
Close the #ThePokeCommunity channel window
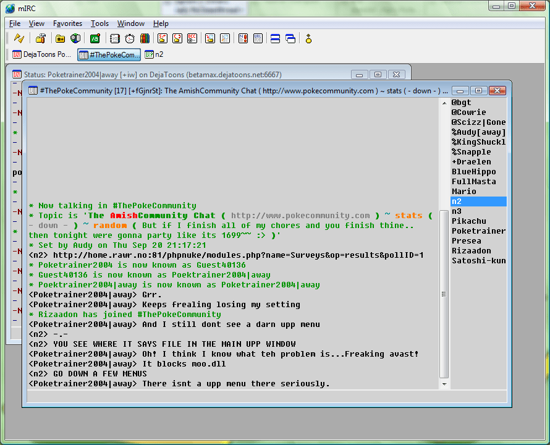[x=497, y=90]
